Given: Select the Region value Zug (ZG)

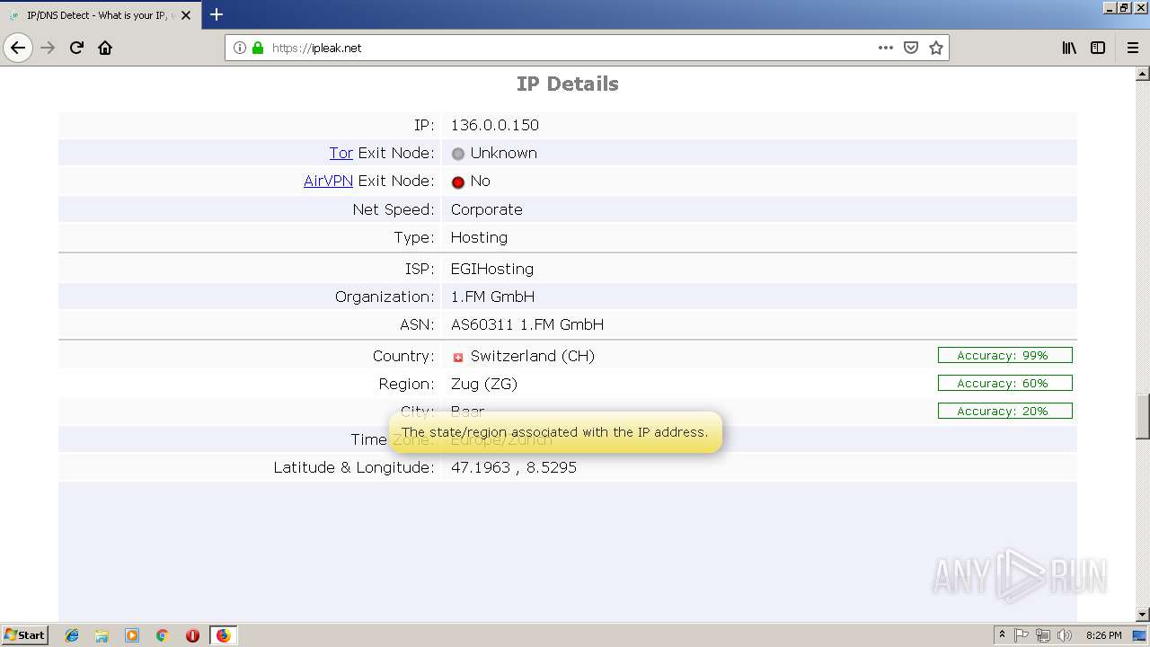Looking at the screenshot, I should pyautogui.click(x=484, y=384).
